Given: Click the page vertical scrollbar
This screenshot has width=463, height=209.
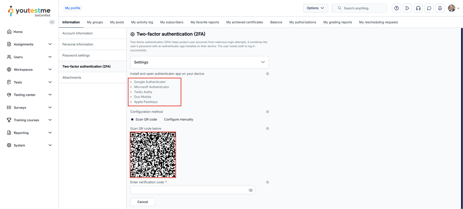Looking at the screenshot, I should click(462, 115).
